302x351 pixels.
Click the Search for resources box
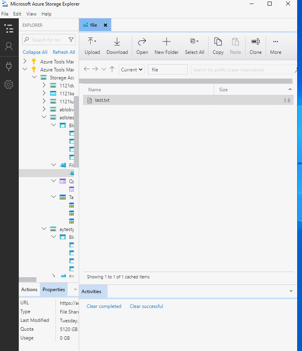(46, 39)
